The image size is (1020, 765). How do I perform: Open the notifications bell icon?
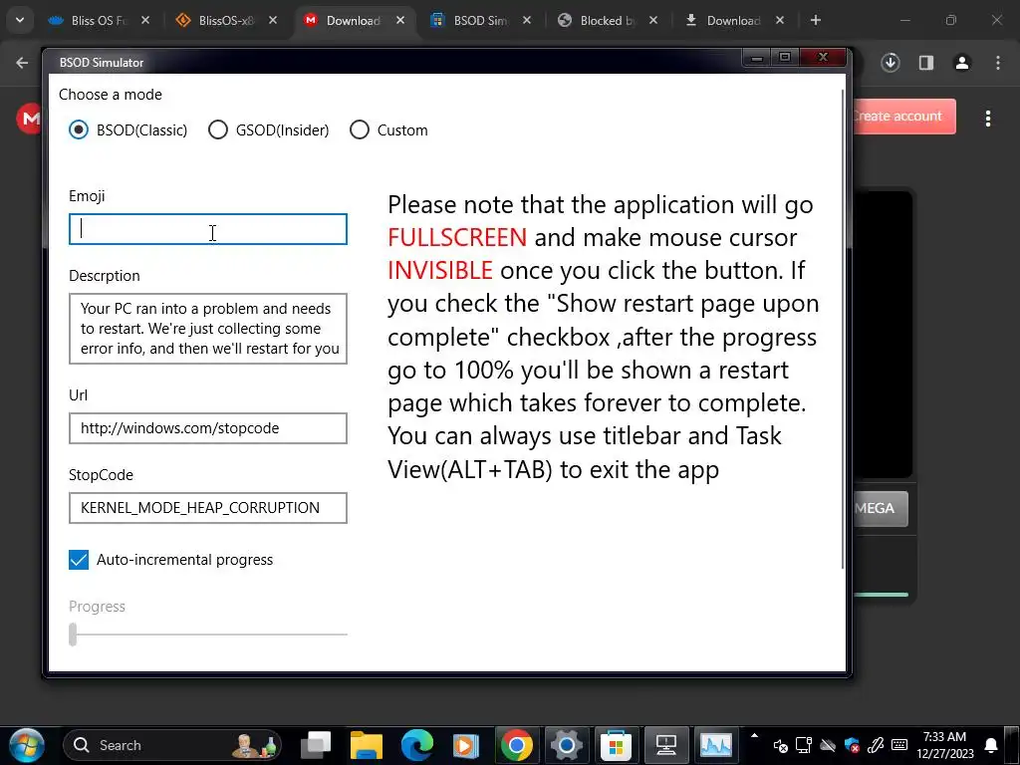[991, 745]
